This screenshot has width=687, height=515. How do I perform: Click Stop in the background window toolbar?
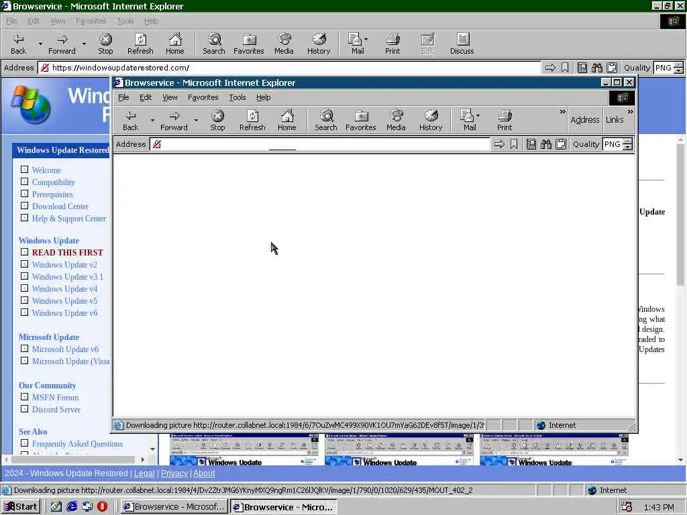[x=105, y=44]
